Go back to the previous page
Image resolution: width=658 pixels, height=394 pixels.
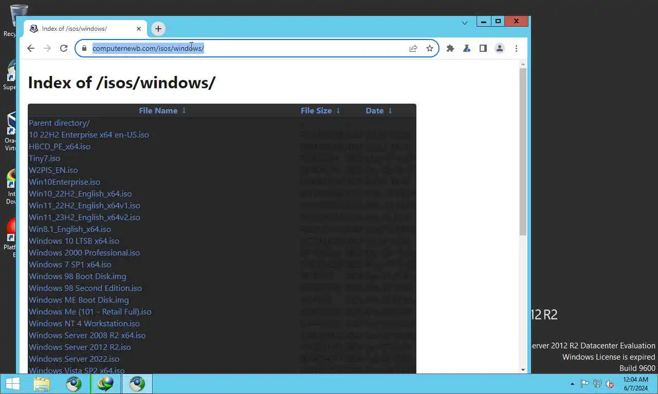[x=31, y=48]
